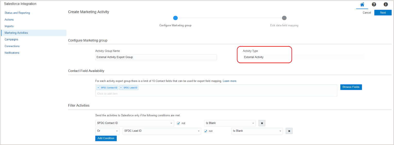Click the Filter Activities section heading
The image size is (394, 145).
coord(79,105)
